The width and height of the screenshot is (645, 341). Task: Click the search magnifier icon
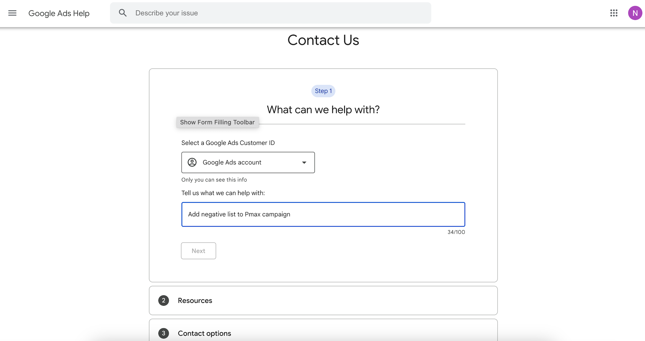[123, 13]
